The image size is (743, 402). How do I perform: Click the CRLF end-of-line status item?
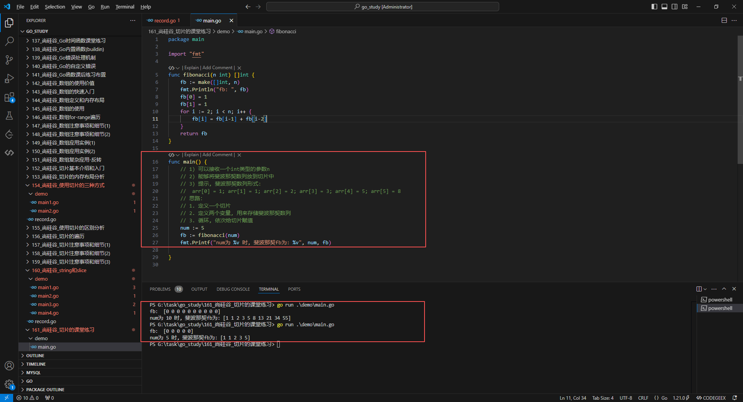coord(643,398)
